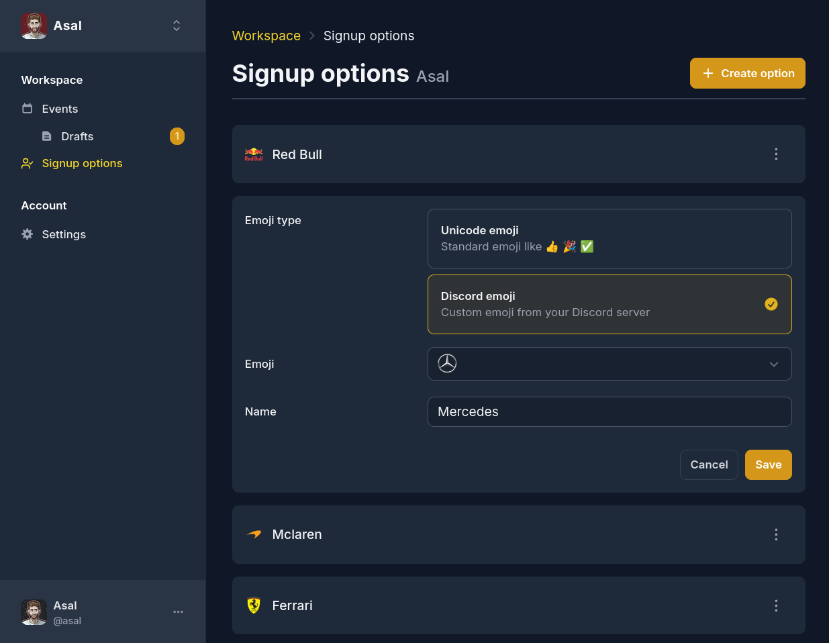Select the Unicode emoji option

(x=609, y=238)
